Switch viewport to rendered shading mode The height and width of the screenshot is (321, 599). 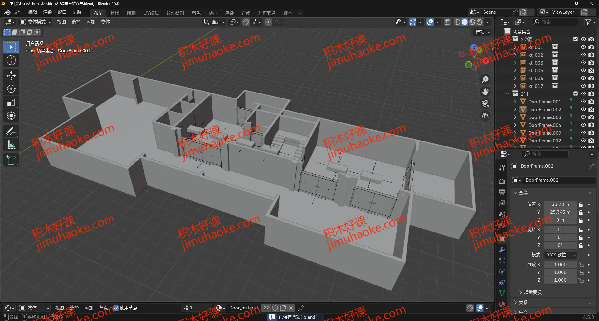click(480, 22)
